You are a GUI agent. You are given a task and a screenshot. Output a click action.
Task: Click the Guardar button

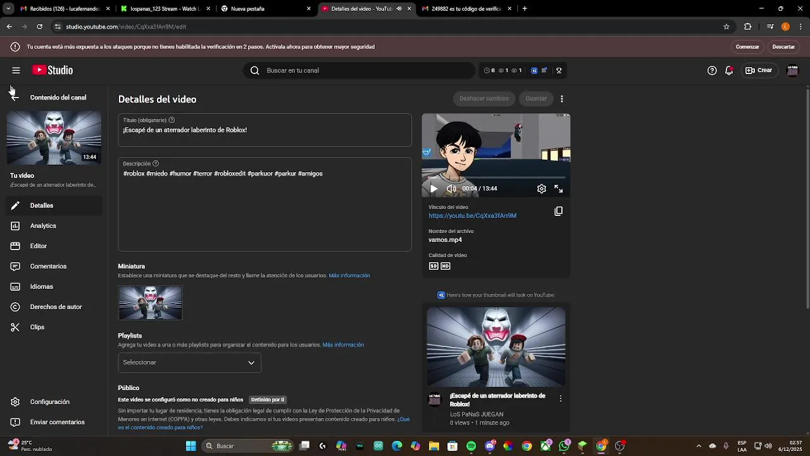point(536,98)
